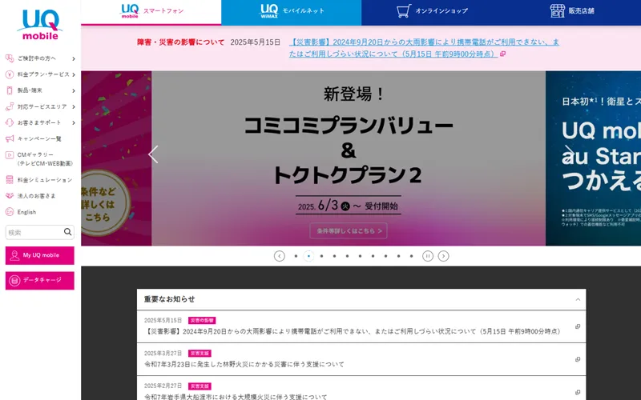The image size is (641, 400).
Task: Open the 販売店舗 tab
Action: (x=571, y=12)
